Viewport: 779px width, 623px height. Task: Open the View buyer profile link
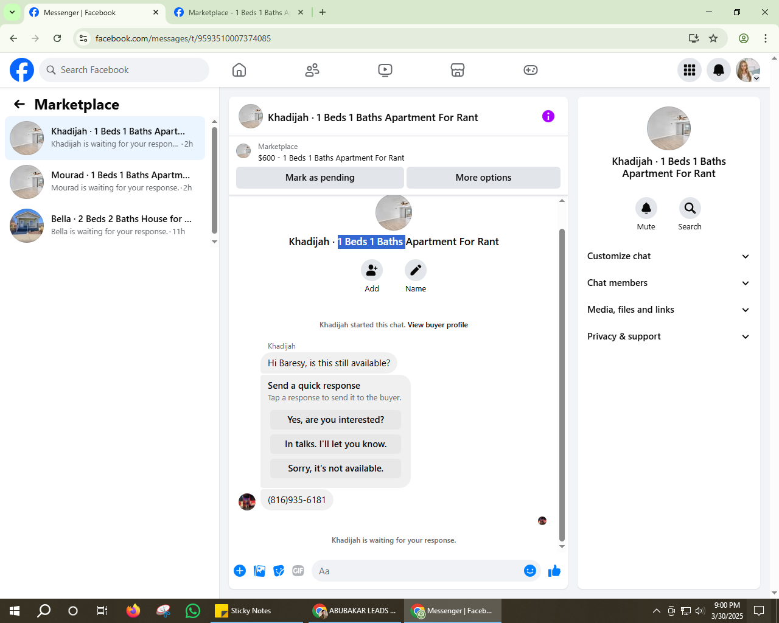(438, 325)
